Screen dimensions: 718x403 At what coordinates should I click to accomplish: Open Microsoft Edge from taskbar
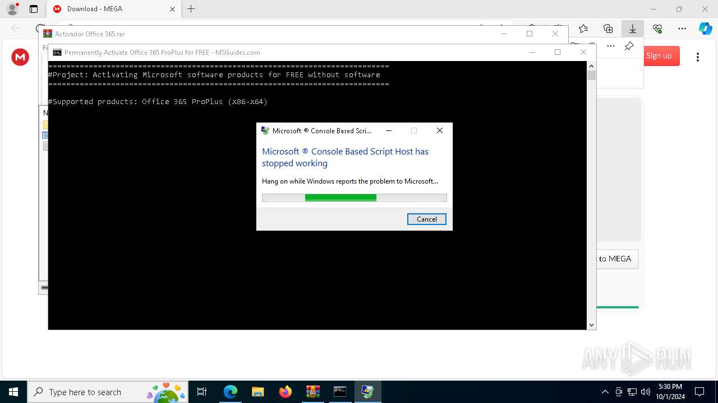tap(230, 392)
